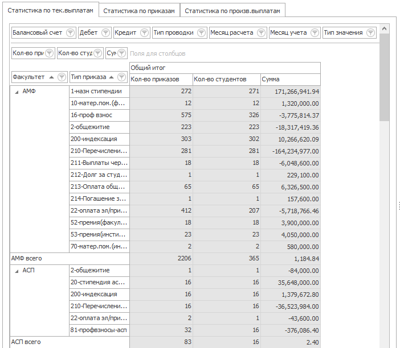400x348 pixels.
Task: Open filter icon on Факультет row field
Action: (x=62, y=77)
